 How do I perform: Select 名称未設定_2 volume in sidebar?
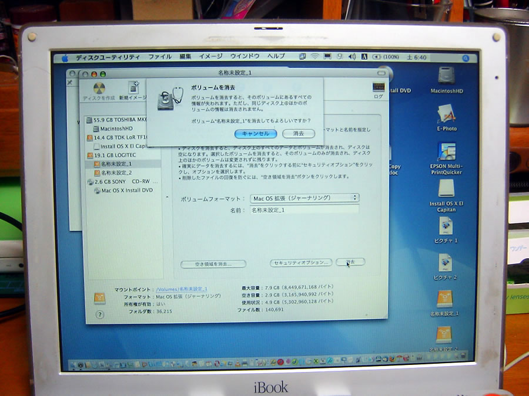click(113, 172)
